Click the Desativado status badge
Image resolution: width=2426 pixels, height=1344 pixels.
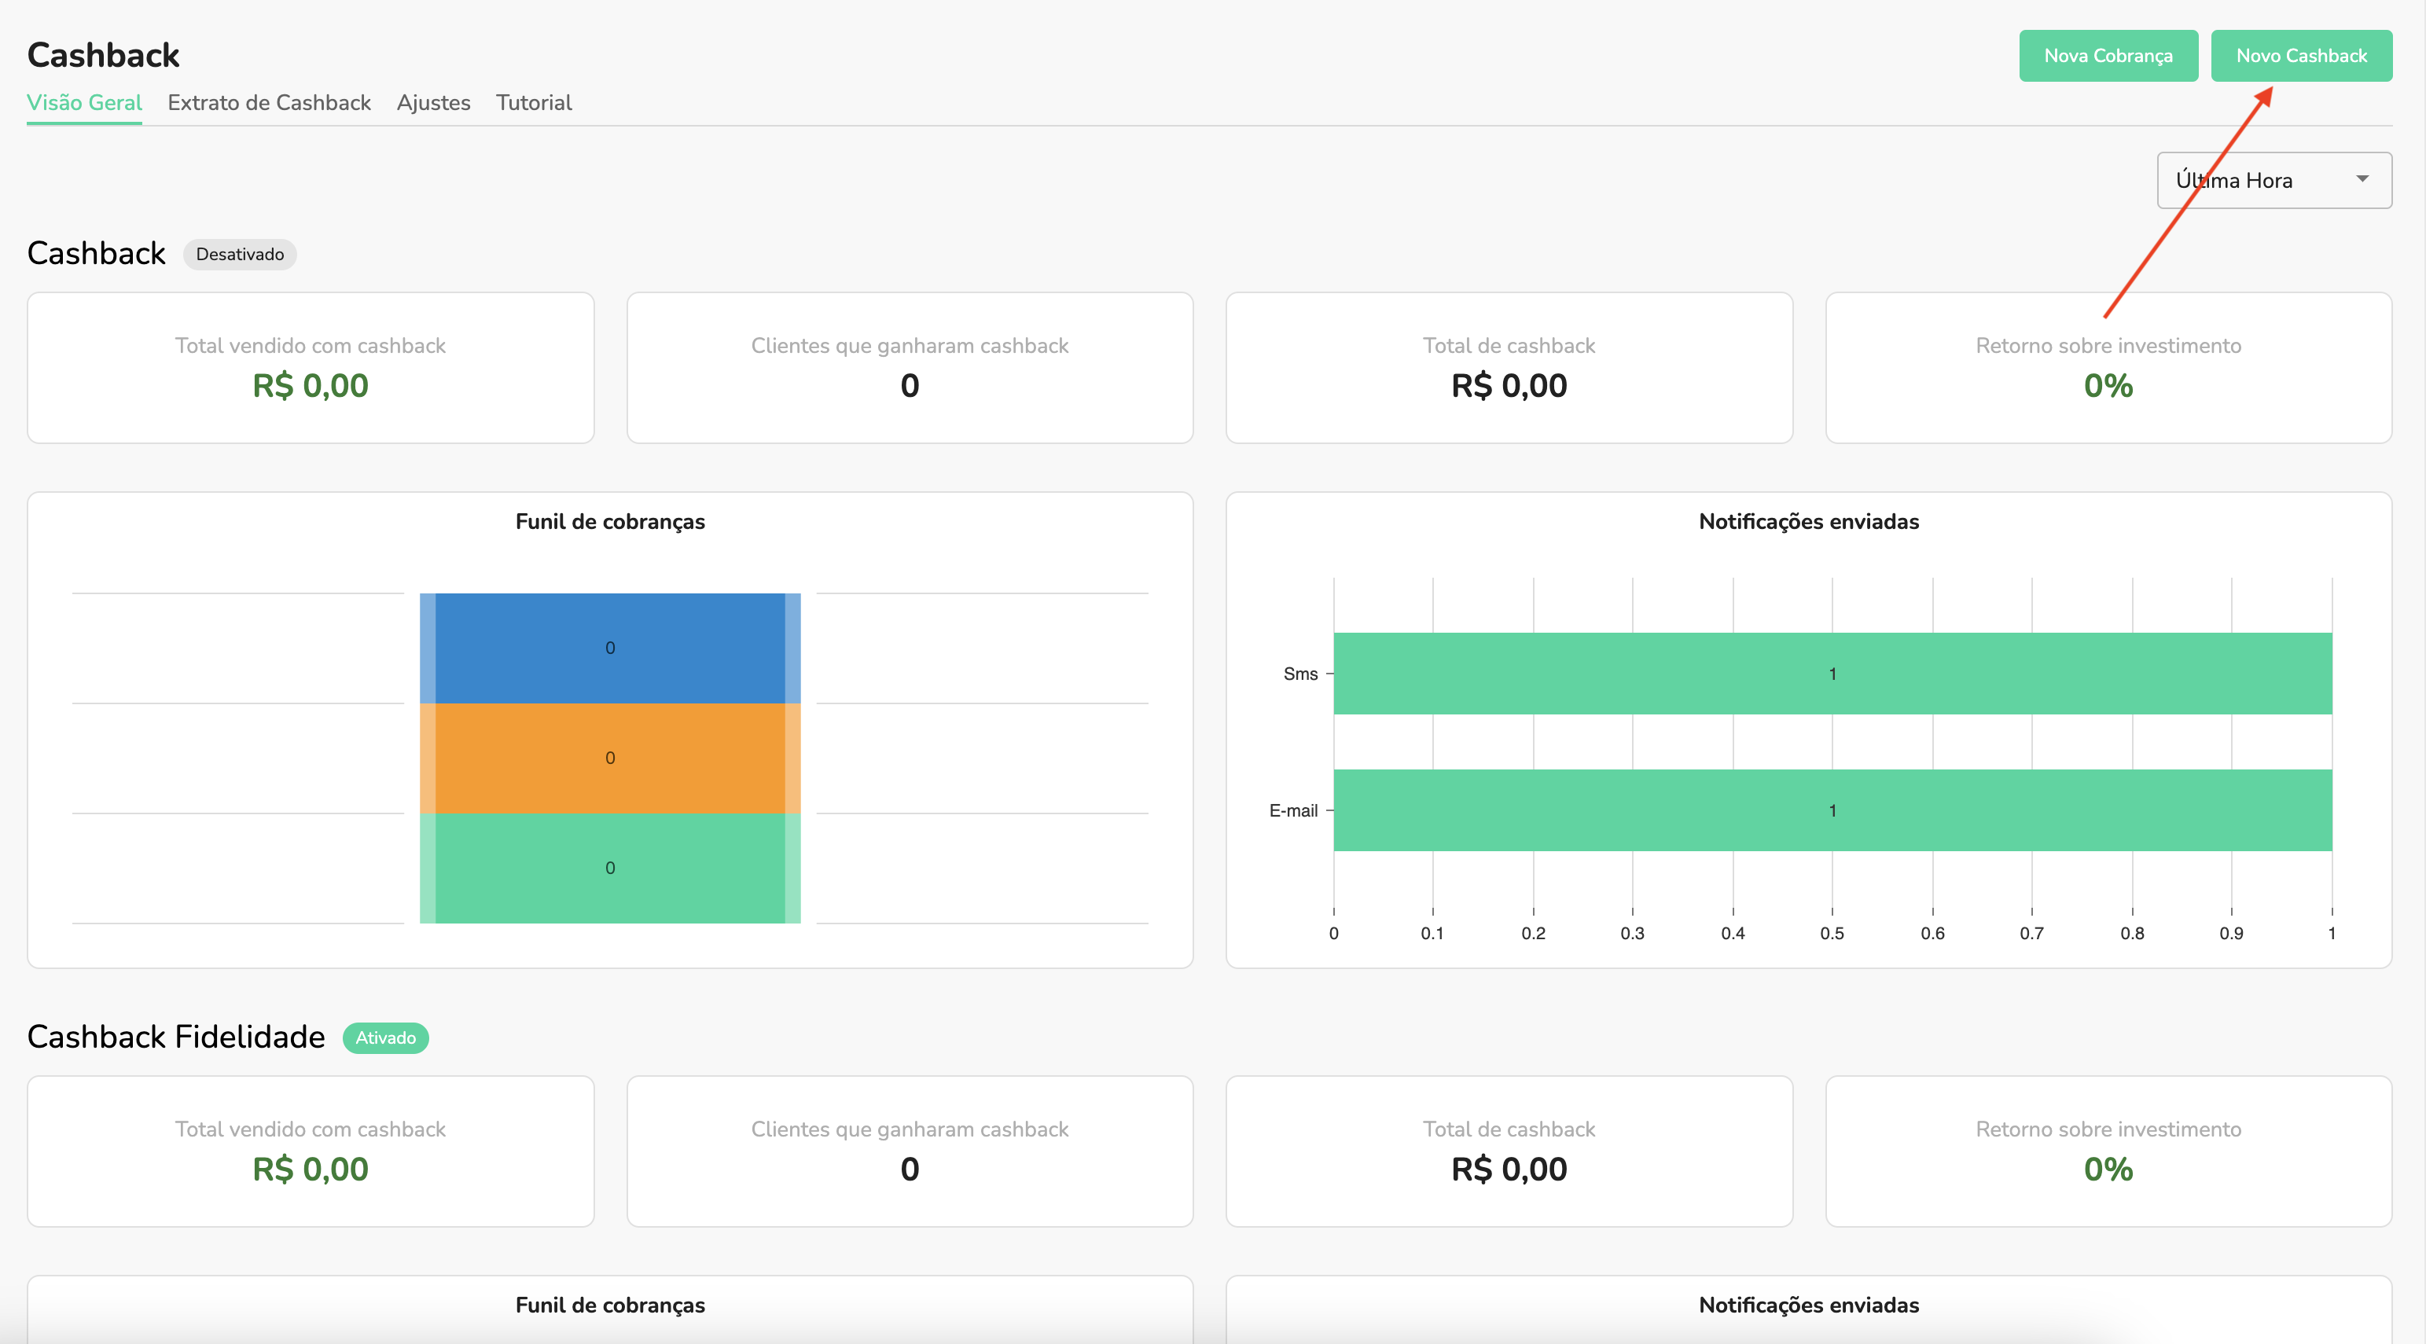point(239,255)
